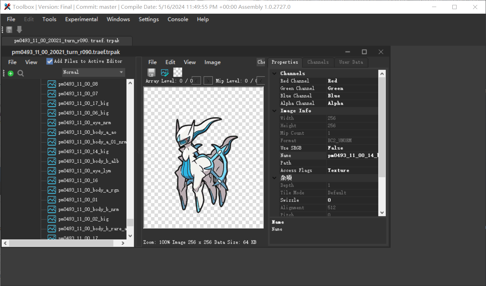This screenshot has height=286, width=486.
Task: Collapse the 杂项 property group
Action: [274, 178]
